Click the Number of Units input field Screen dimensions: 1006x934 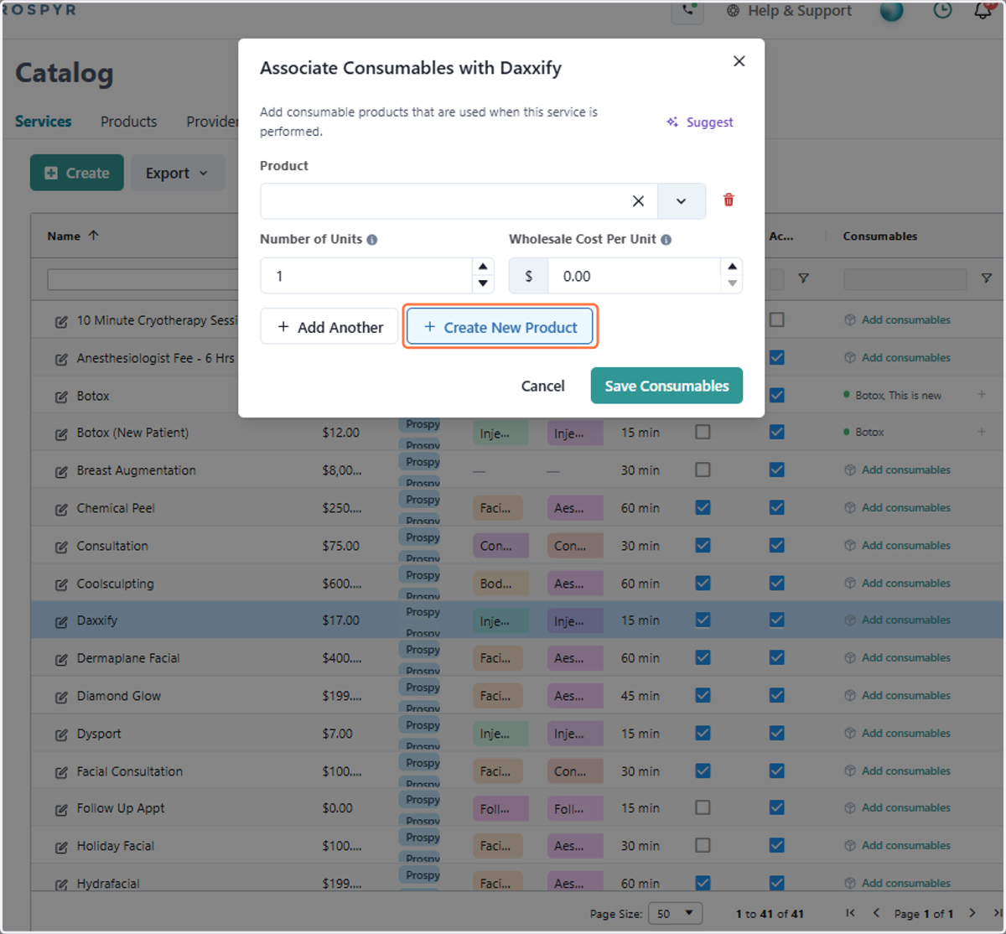pyautogui.click(x=367, y=276)
